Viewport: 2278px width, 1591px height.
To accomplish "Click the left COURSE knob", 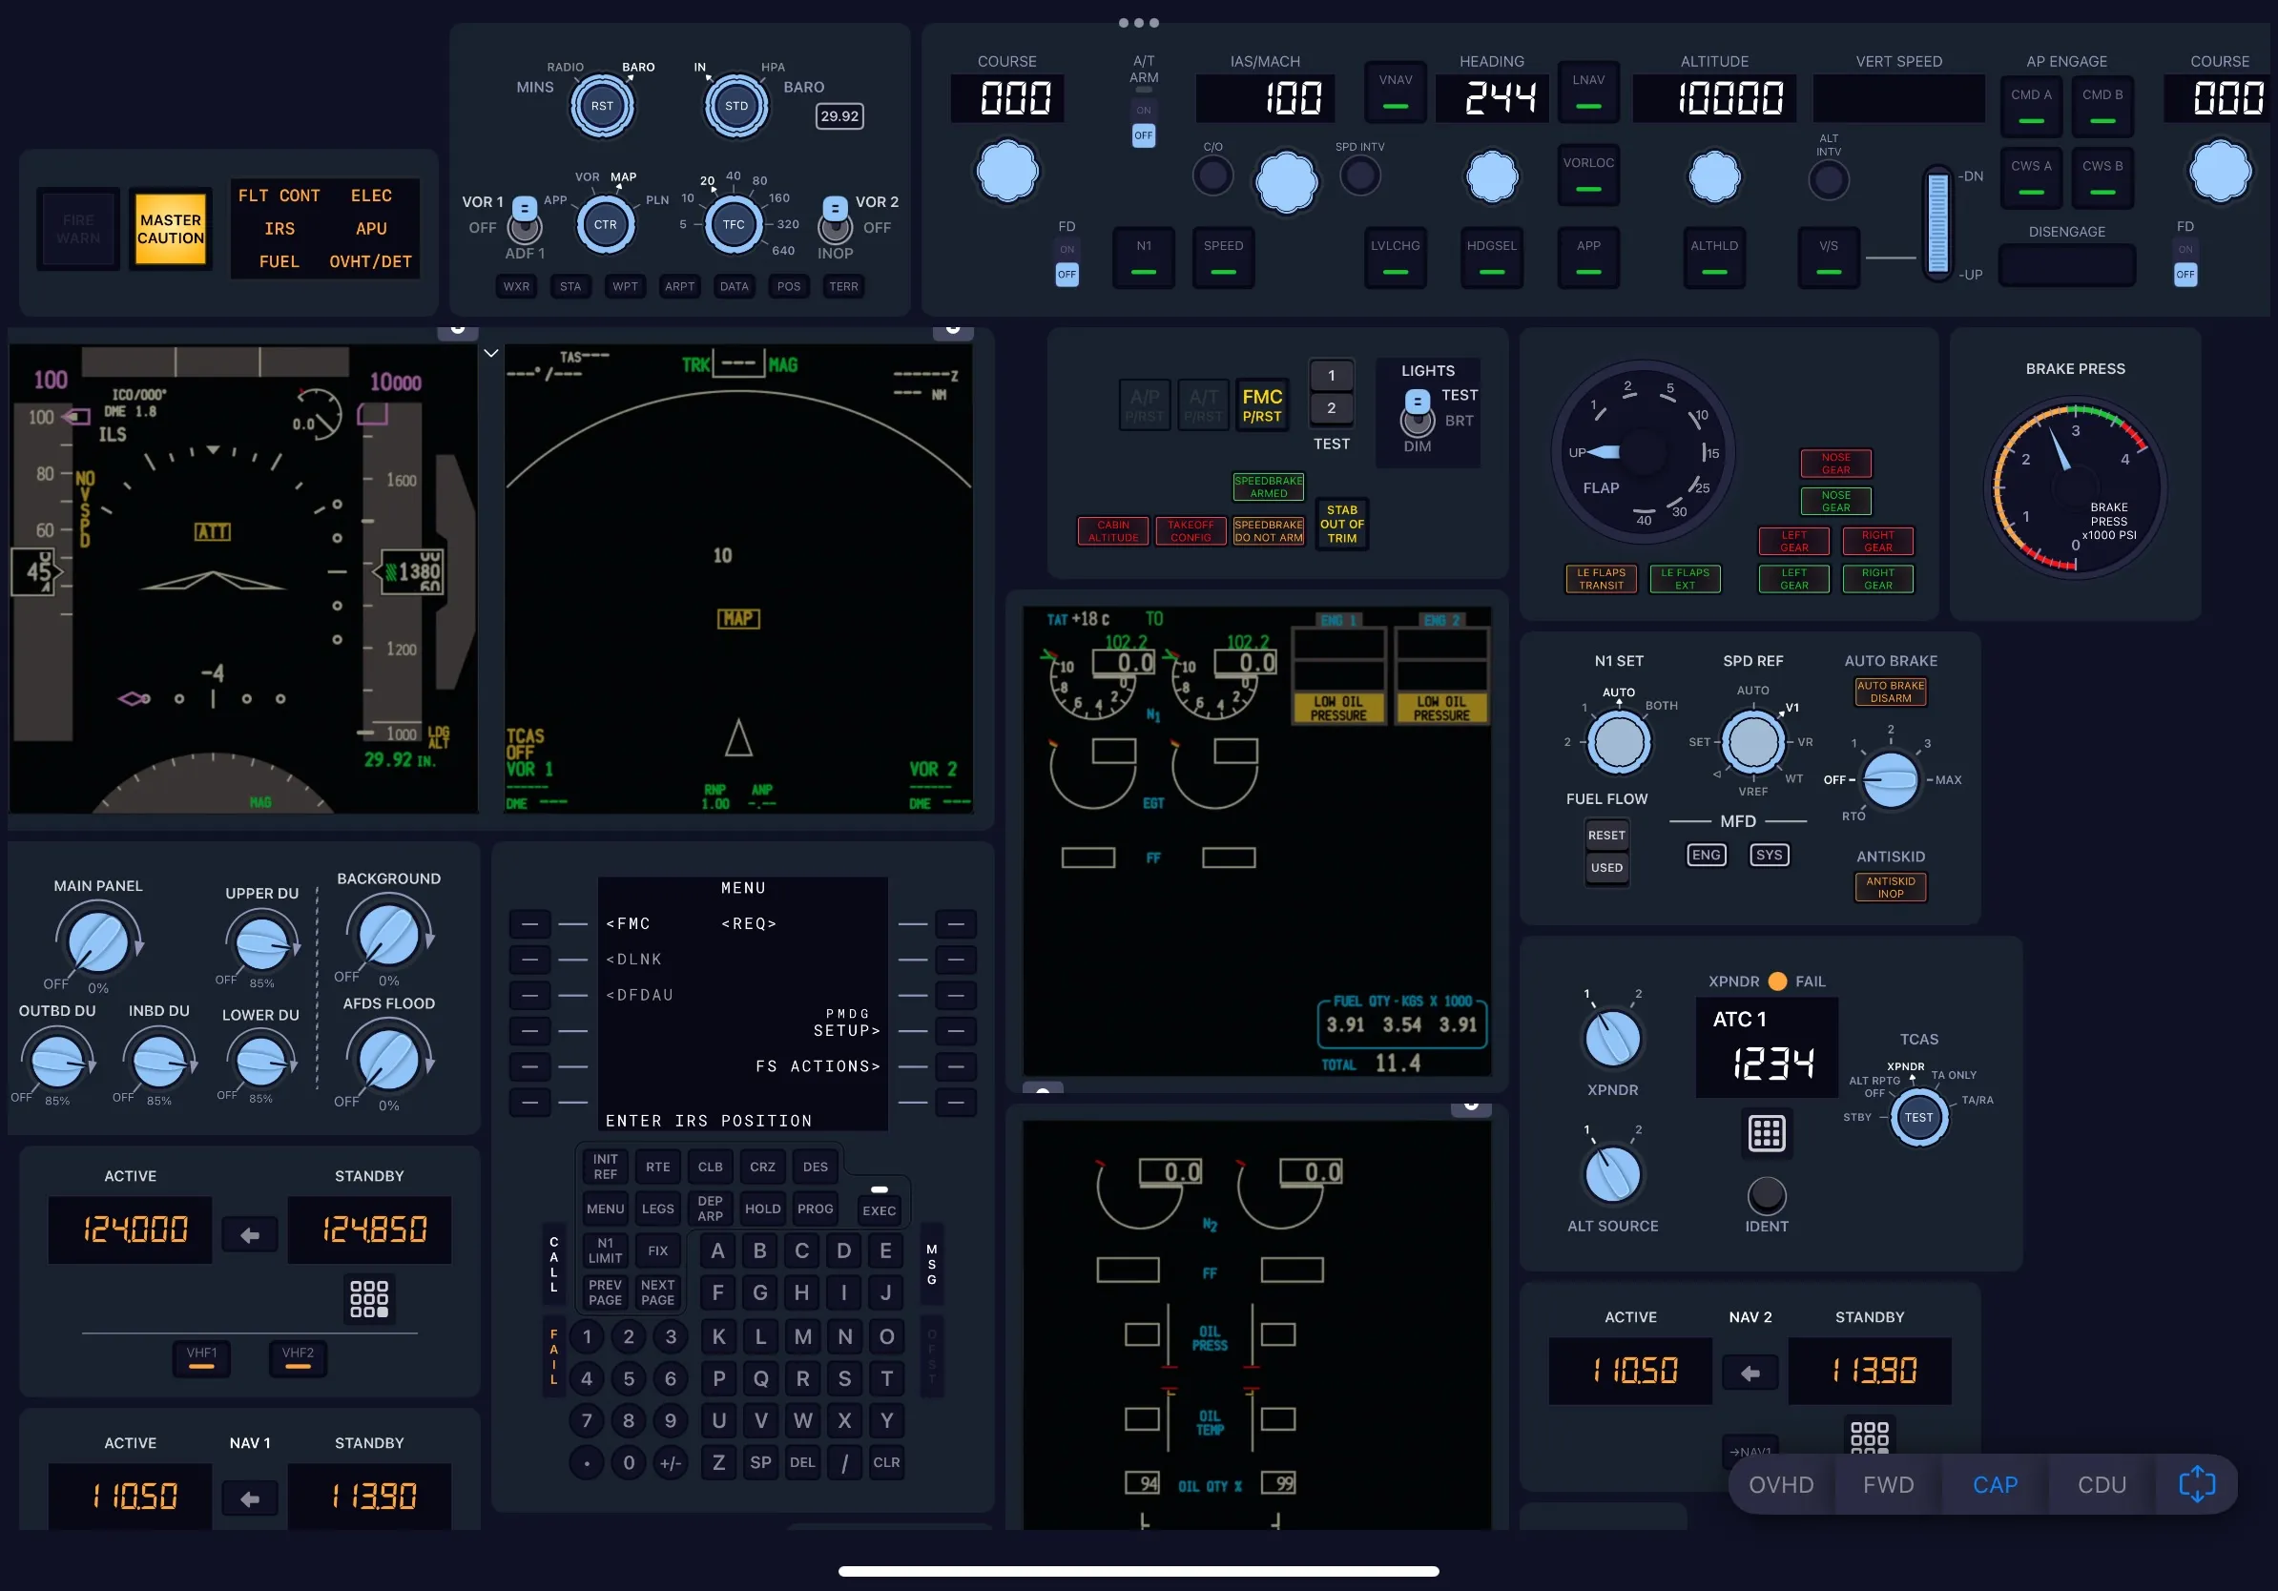I will pyautogui.click(x=1007, y=172).
